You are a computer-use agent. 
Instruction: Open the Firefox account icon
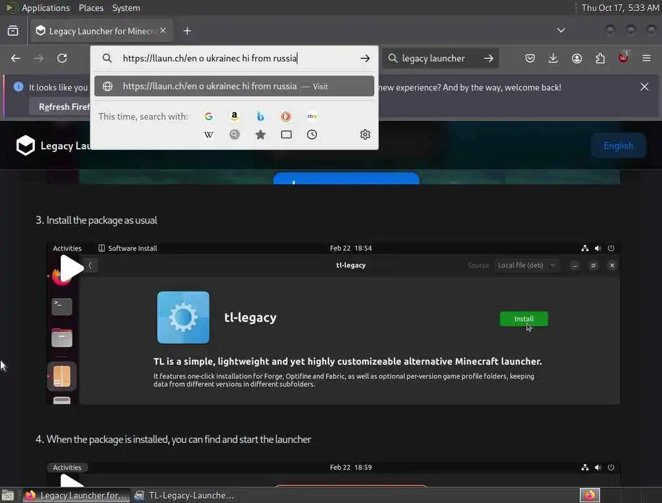(x=577, y=58)
